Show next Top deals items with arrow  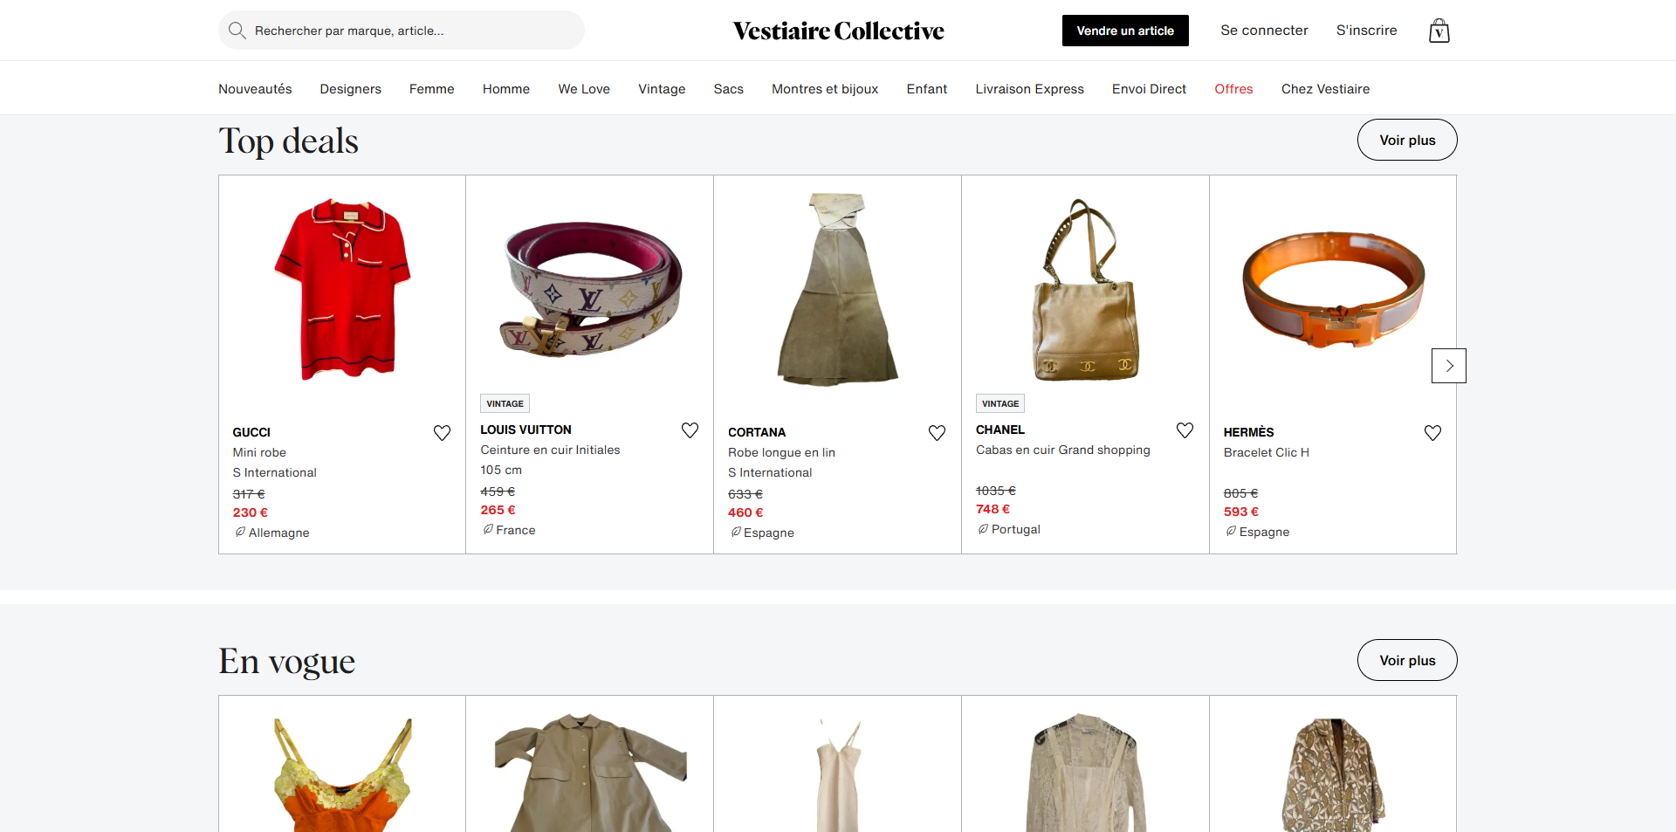click(x=1449, y=366)
